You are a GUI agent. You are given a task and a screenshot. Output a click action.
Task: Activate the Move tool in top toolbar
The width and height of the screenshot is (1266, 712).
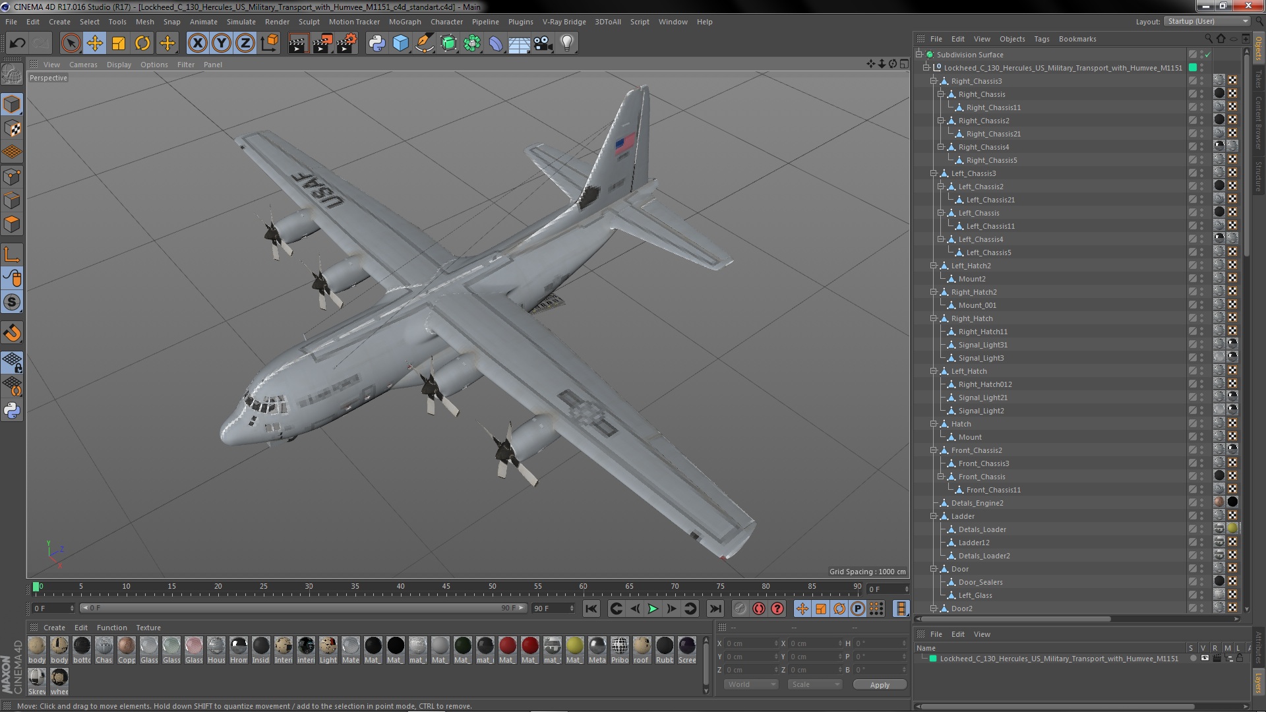click(94, 44)
